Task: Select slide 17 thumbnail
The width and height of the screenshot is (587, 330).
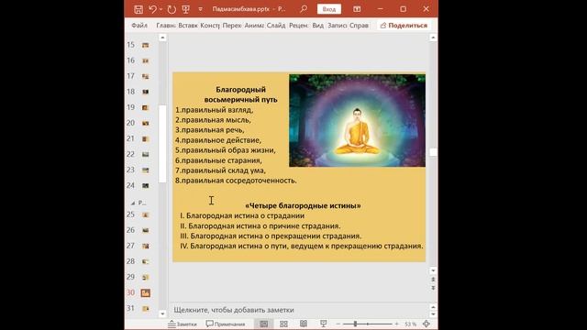Action: (x=145, y=76)
